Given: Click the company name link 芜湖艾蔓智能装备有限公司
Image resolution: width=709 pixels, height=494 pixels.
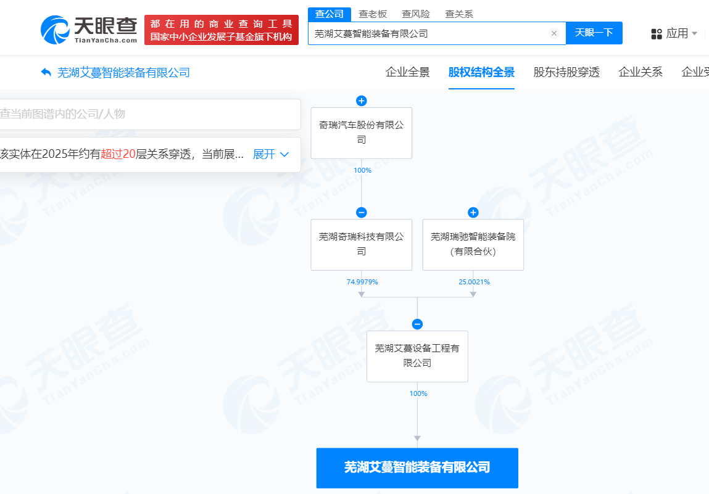Looking at the screenshot, I should [x=123, y=72].
